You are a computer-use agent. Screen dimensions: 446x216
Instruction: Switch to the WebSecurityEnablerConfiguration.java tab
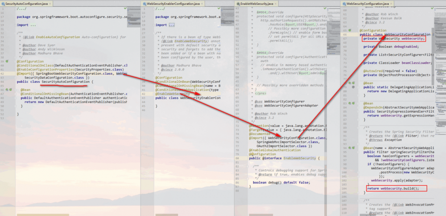(x=173, y=4)
